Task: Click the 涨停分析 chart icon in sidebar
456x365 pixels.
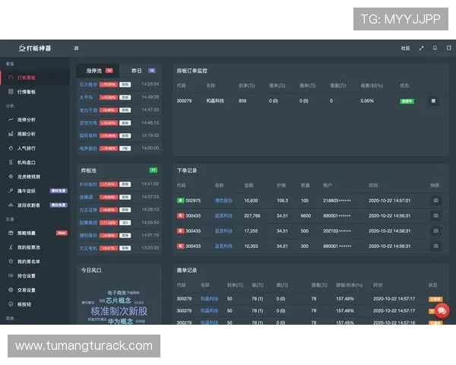Action: [x=10, y=119]
